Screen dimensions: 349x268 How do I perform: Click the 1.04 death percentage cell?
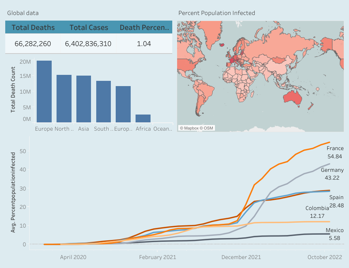click(x=144, y=44)
